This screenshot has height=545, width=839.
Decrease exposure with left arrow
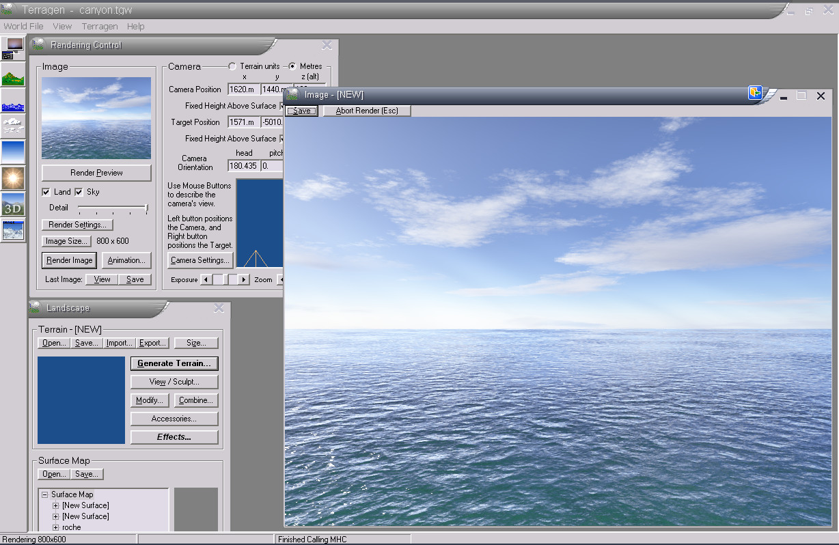tap(206, 279)
